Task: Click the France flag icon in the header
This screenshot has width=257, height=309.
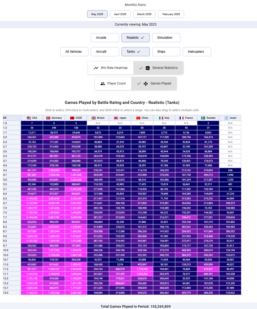Action: coord(182,118)
